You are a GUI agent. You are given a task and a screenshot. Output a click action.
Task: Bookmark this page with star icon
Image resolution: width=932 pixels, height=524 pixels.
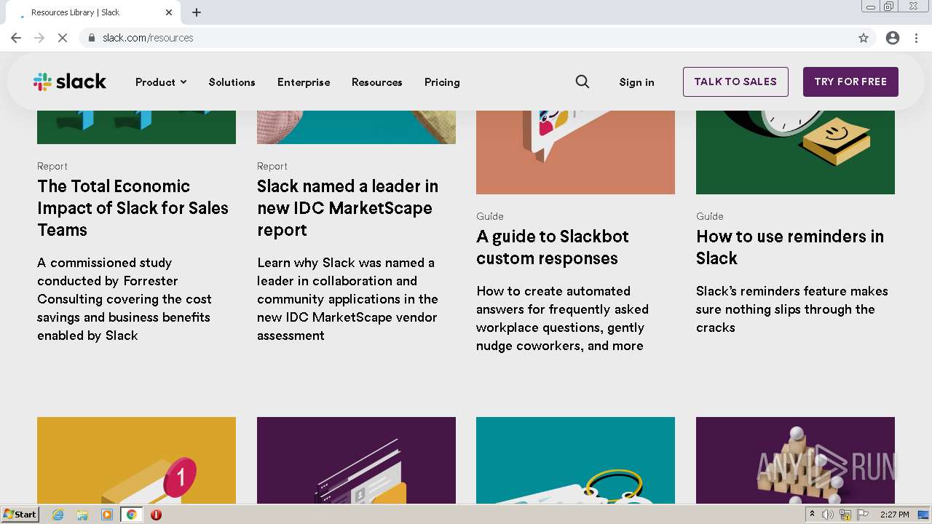(864, 38)
